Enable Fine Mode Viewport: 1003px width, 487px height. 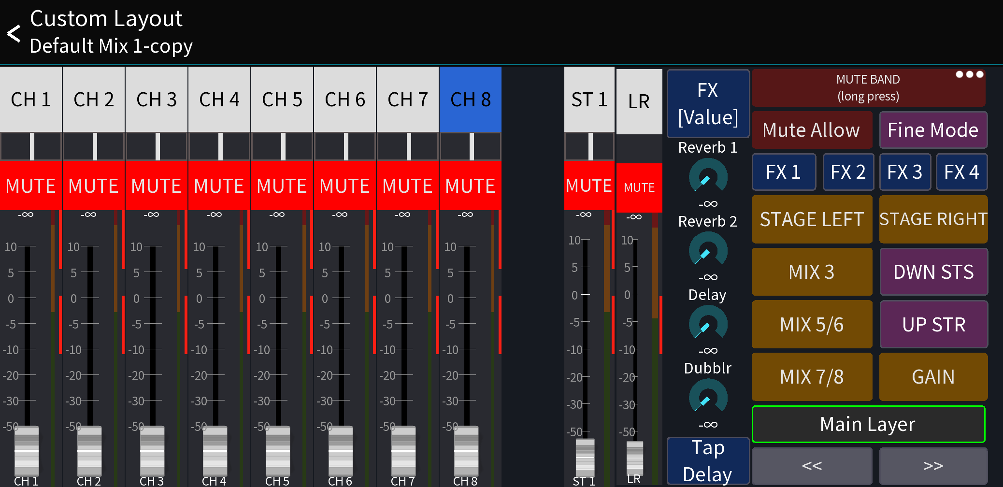click(x=933, y=129)
